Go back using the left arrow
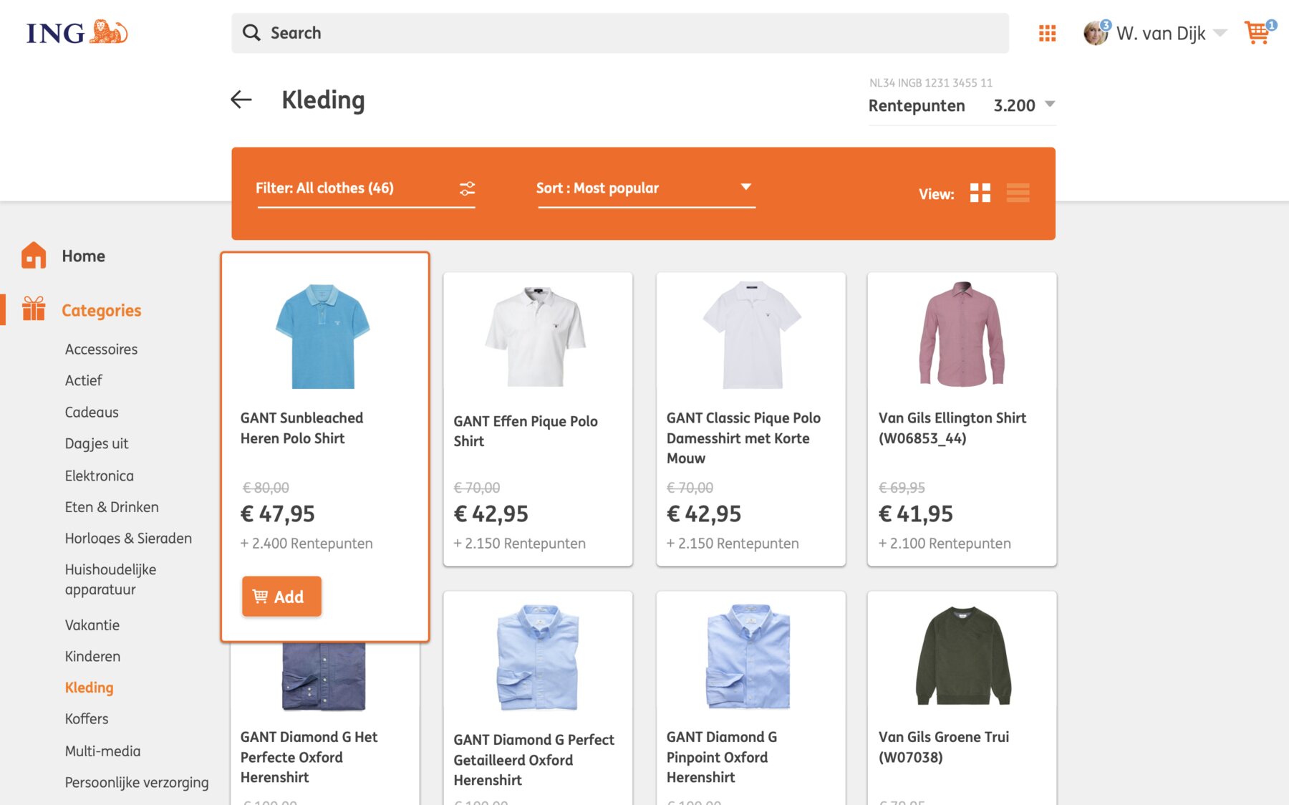The height and width of the screenshot is (805, 1289). tap(241, 100)
